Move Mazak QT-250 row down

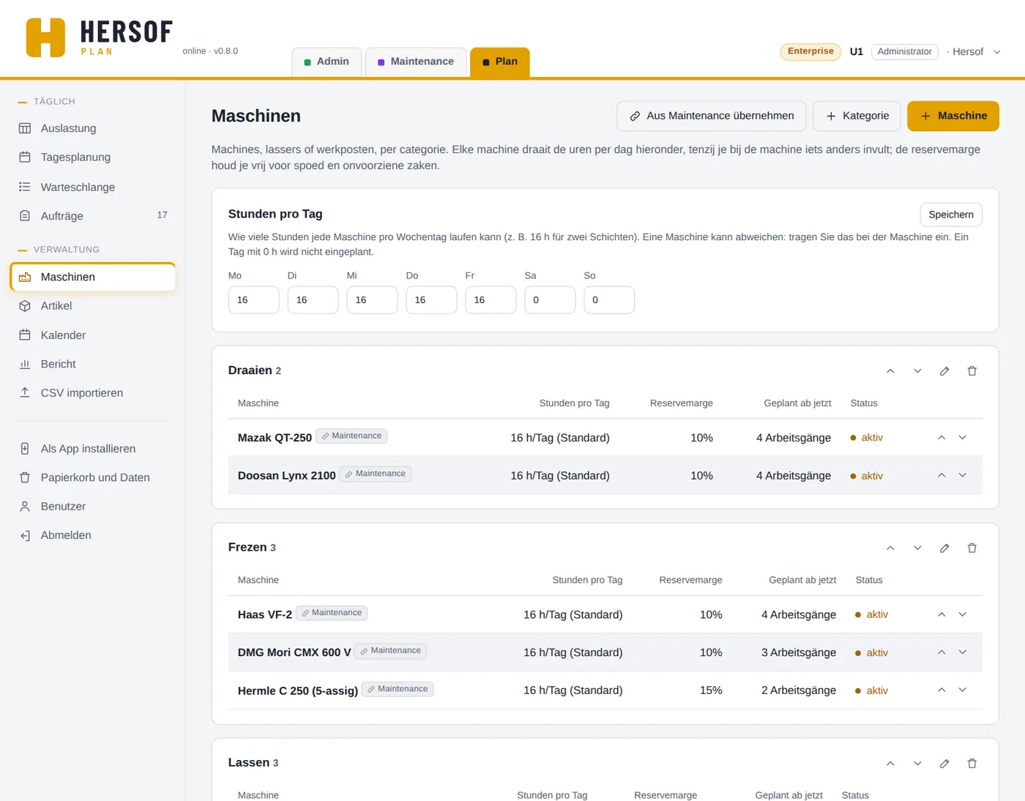[x=963, y=438]
